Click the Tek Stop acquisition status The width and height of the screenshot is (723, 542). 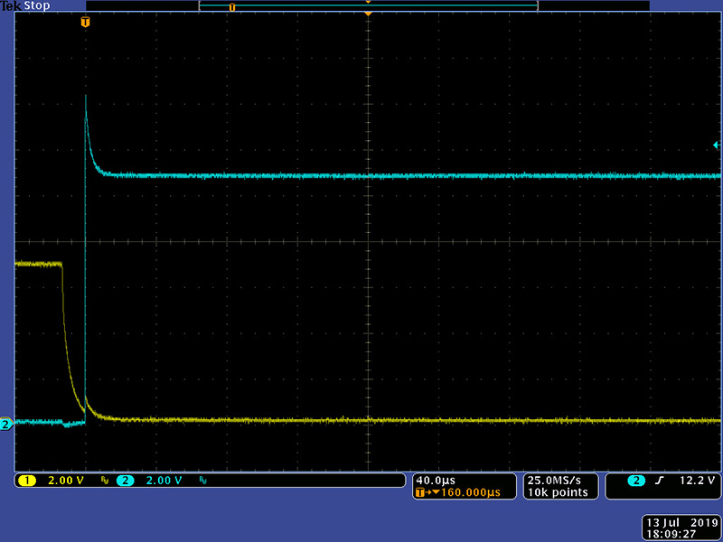coord(25,6)
